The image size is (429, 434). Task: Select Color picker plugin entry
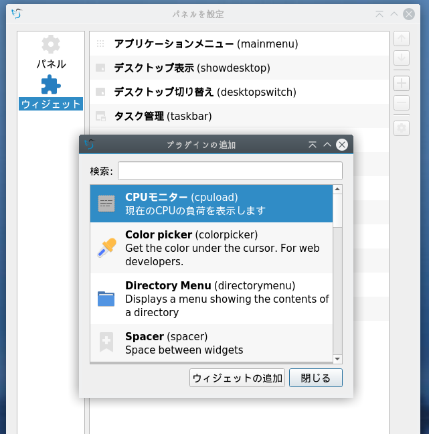click(x=211, y=248)
